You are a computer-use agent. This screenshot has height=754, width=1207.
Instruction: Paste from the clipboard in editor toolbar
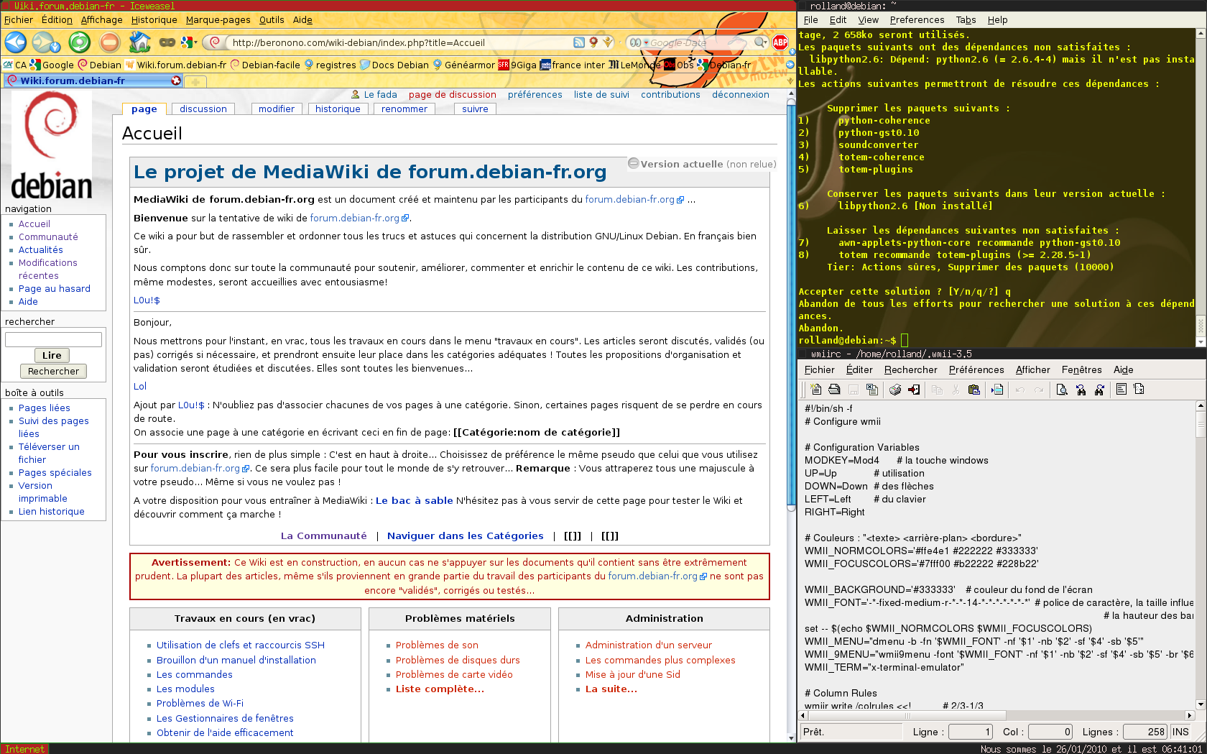click(974, 390)
